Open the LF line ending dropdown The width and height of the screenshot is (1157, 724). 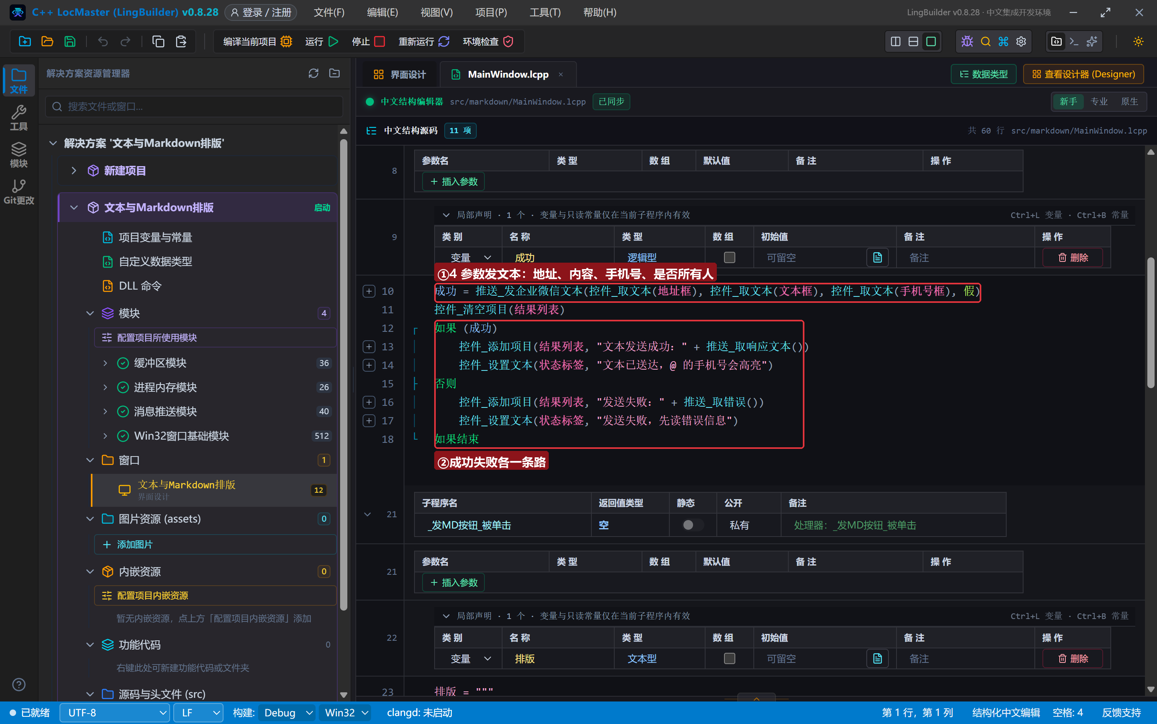pos(199,712)
